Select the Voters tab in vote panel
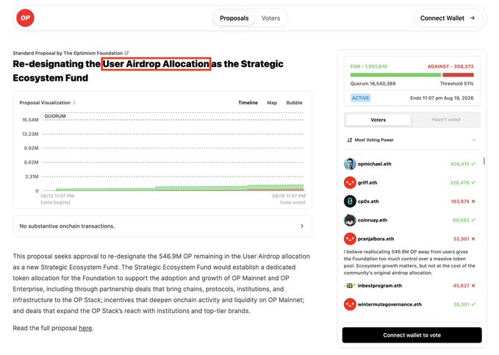This screenshot has height=355, width=499. [x=378, y=120]
